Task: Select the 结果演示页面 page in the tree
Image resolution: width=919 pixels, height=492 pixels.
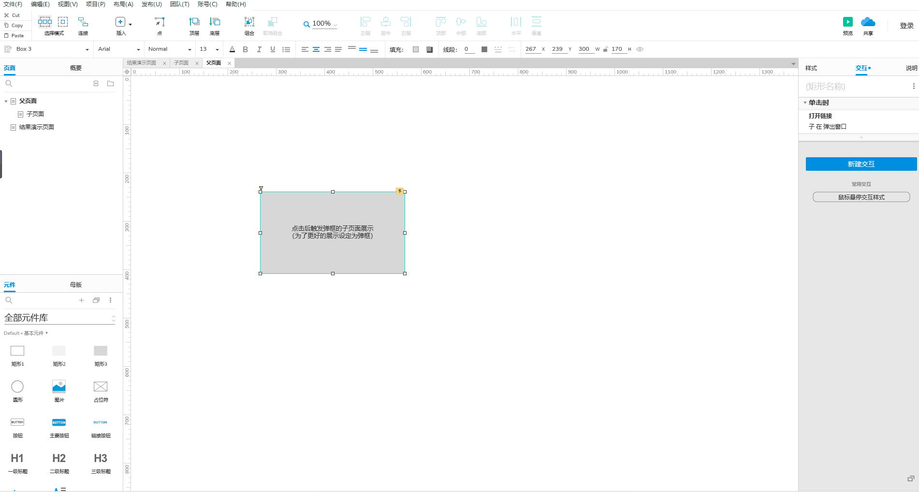Action: (x=37, y=127)
